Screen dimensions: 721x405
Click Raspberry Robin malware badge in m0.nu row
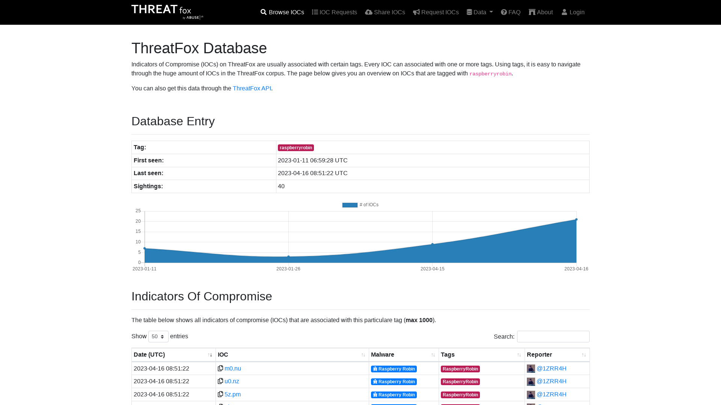(x=394, y=369)
